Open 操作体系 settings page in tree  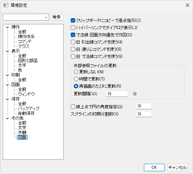pos(26,37)
